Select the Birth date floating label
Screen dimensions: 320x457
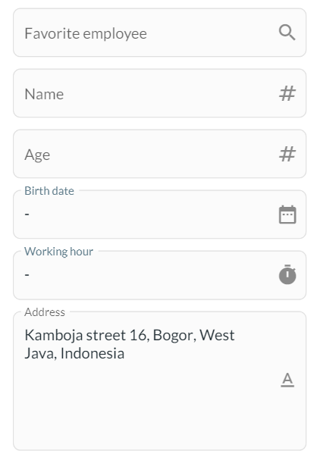49,191
